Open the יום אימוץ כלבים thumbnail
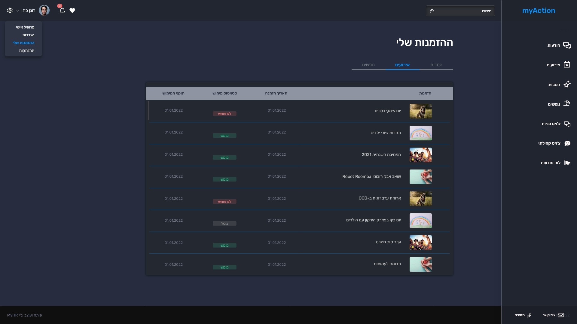The image size is (577, 324). 420,111
